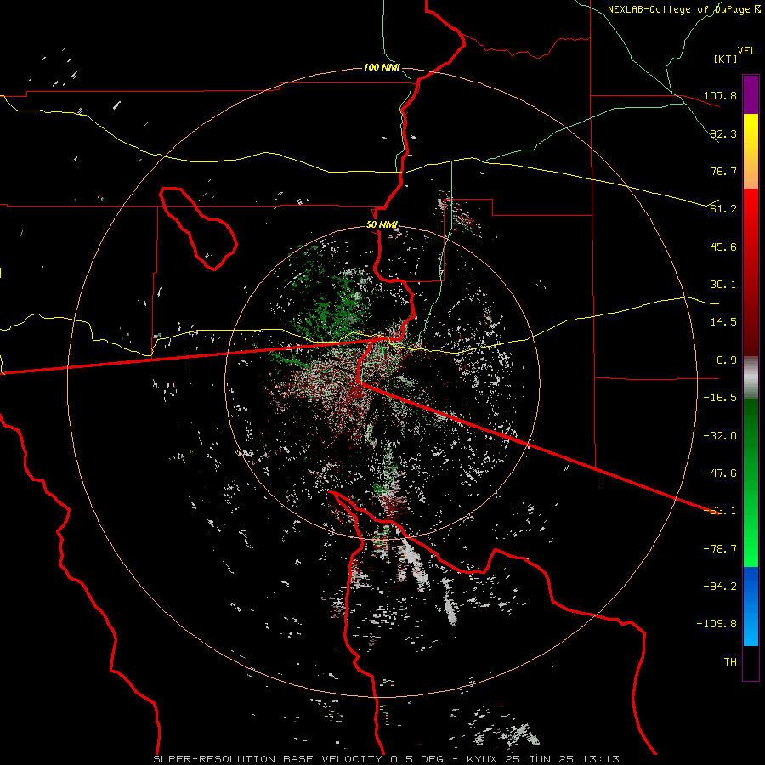Click the 61.2 velocity scale value
The image size is (765, 765).
(723, 209)
